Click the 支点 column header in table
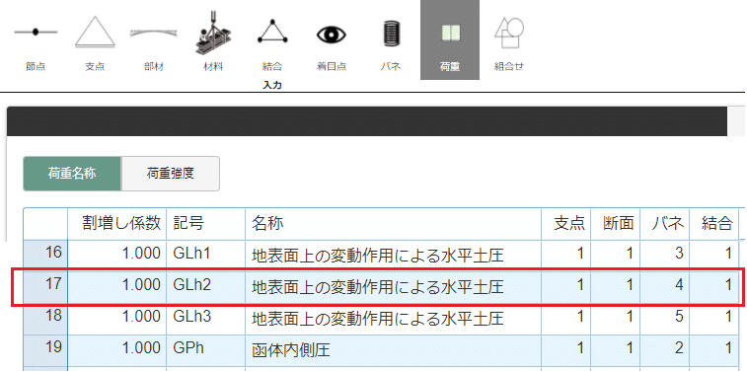This screenshot has width=747, height=372. pos(566,223)
